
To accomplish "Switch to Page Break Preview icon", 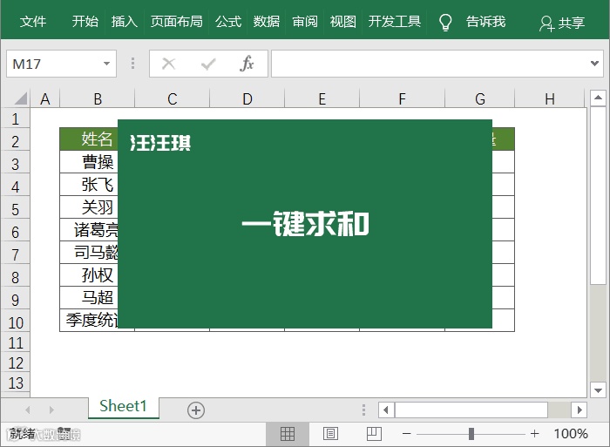I will (374, 433).
